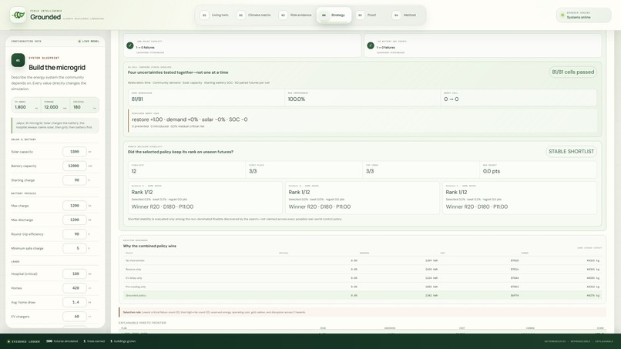Viewport: 621px width, 349px height.
Task: Select the Pre-cooling only policy row
Action: pos(362,287)
